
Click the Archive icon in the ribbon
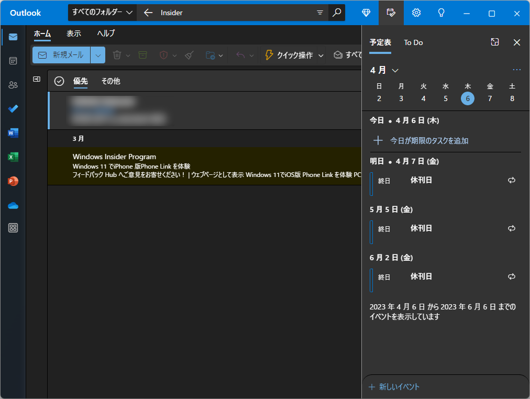(142, 55)
